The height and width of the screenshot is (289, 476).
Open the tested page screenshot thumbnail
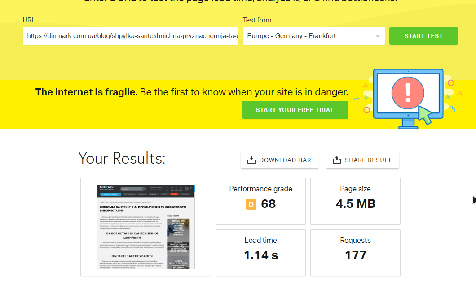coord(145,227)
